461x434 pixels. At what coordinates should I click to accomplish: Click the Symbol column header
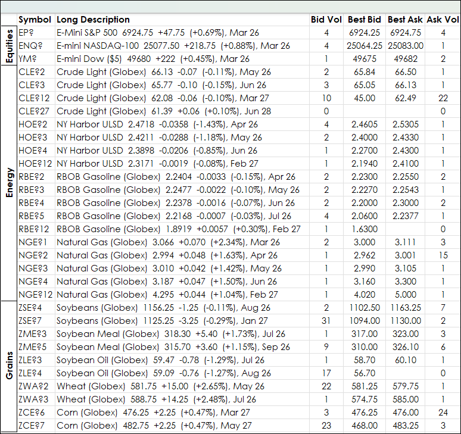click(35, 20)
